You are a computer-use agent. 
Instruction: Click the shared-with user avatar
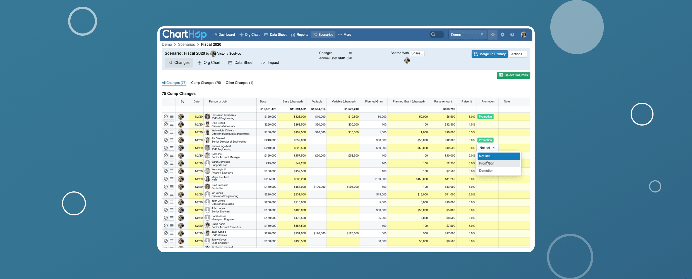[x=407, y=61]
